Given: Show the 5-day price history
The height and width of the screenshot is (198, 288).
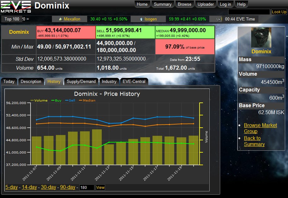Looking at the screenshot, I should point(12,187).
